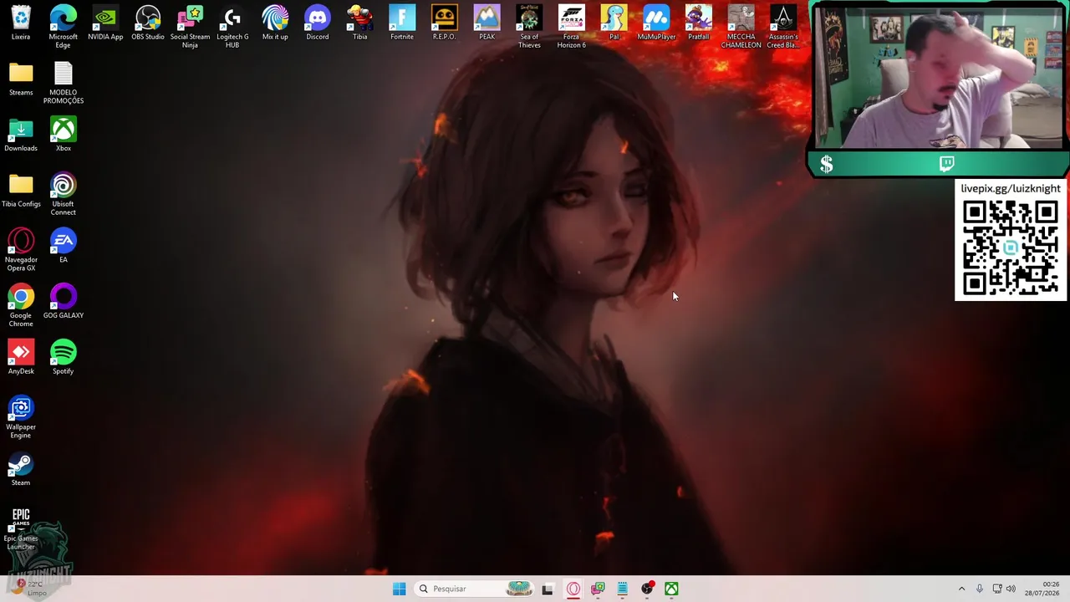Select the Wallpaper Engine icon
1070x602 pixels.
(x=21, y=416)
